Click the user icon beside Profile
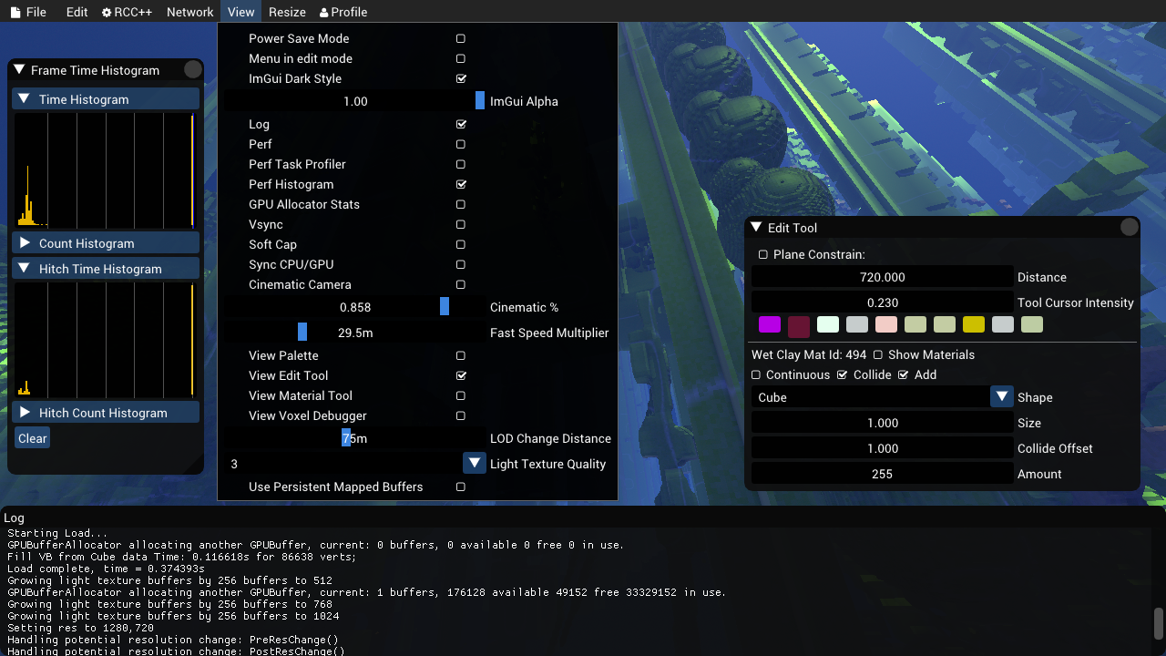Image resolution: width=1166 pixels, height=656 pixels. [x=324, y=13]
